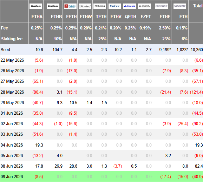Click the Fee row label
Screen dimensions: 203x182
coord(5,28)
